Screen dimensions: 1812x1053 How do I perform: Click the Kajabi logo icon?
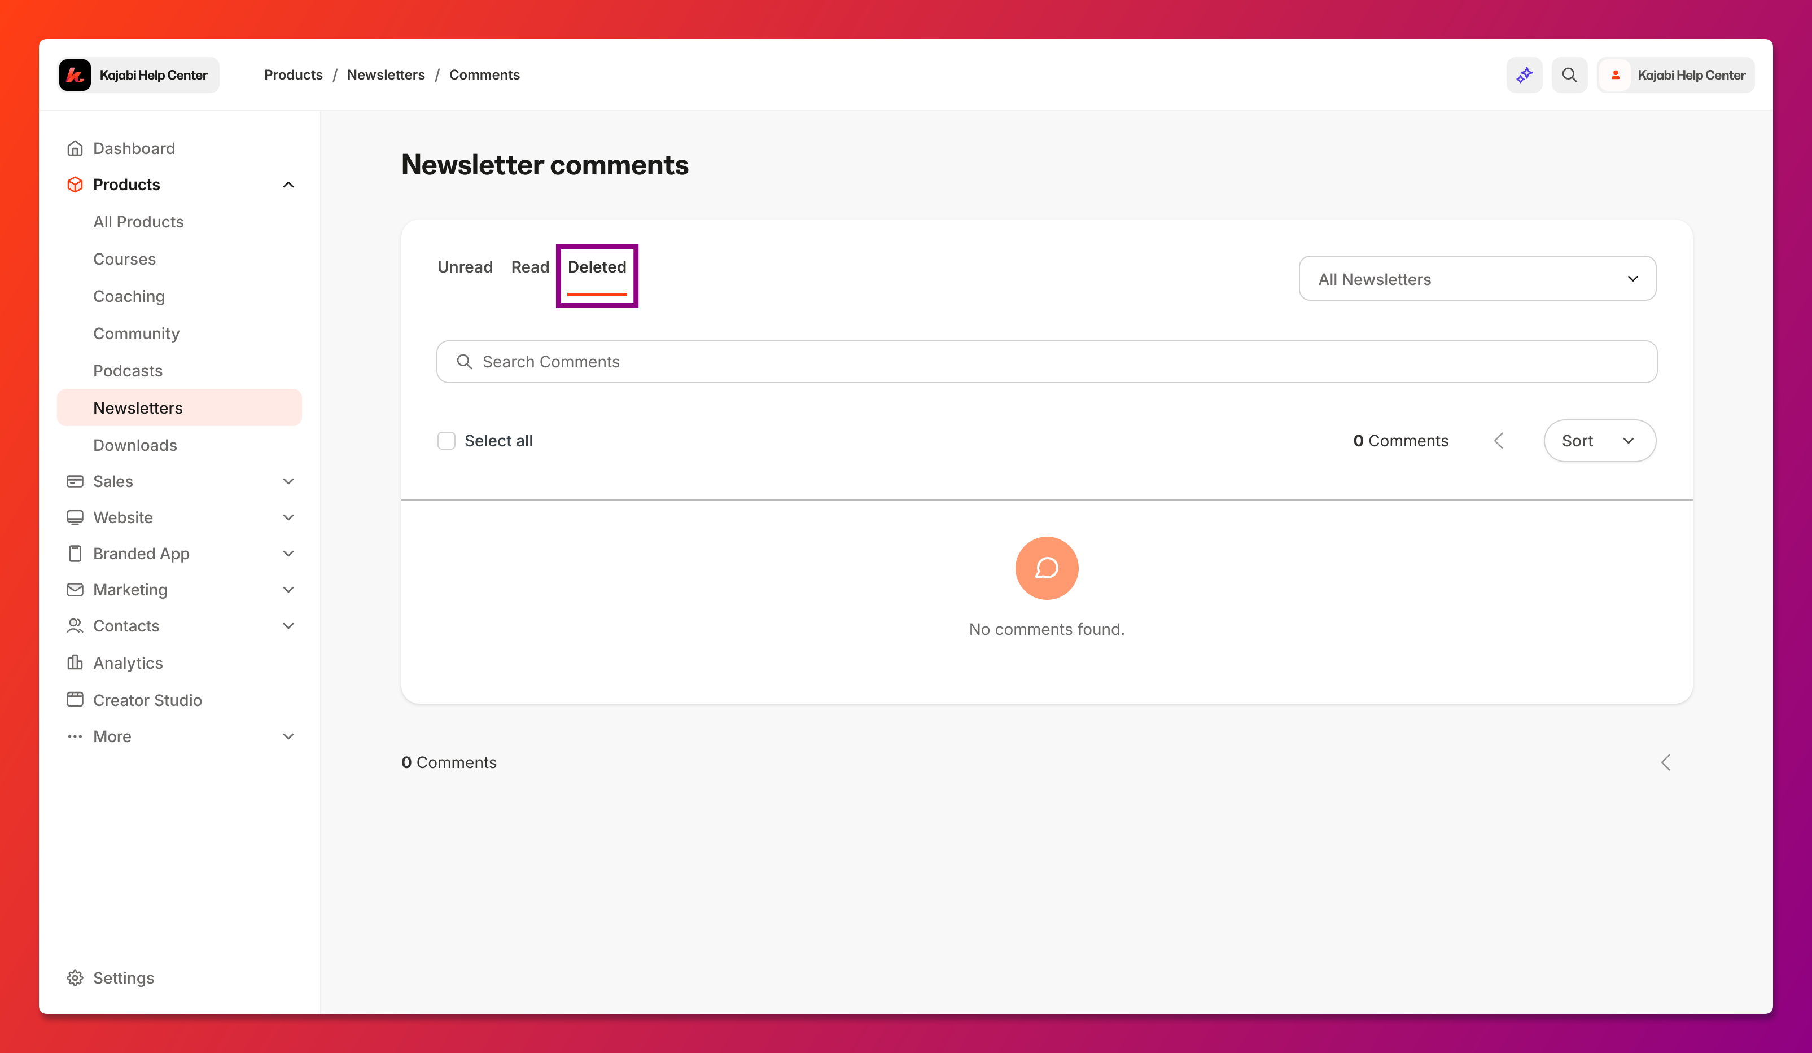(75, 74)
